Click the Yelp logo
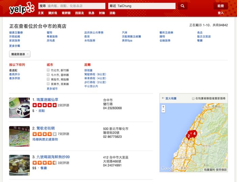Screen dimensions: 237x182 22,8
